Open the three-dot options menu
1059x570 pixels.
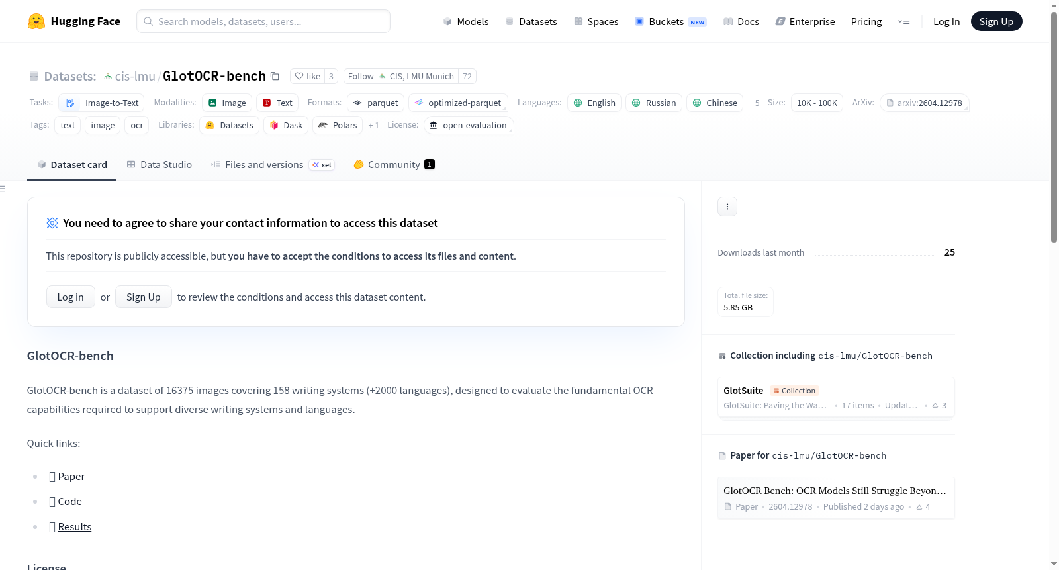click(x=727, y=207)
